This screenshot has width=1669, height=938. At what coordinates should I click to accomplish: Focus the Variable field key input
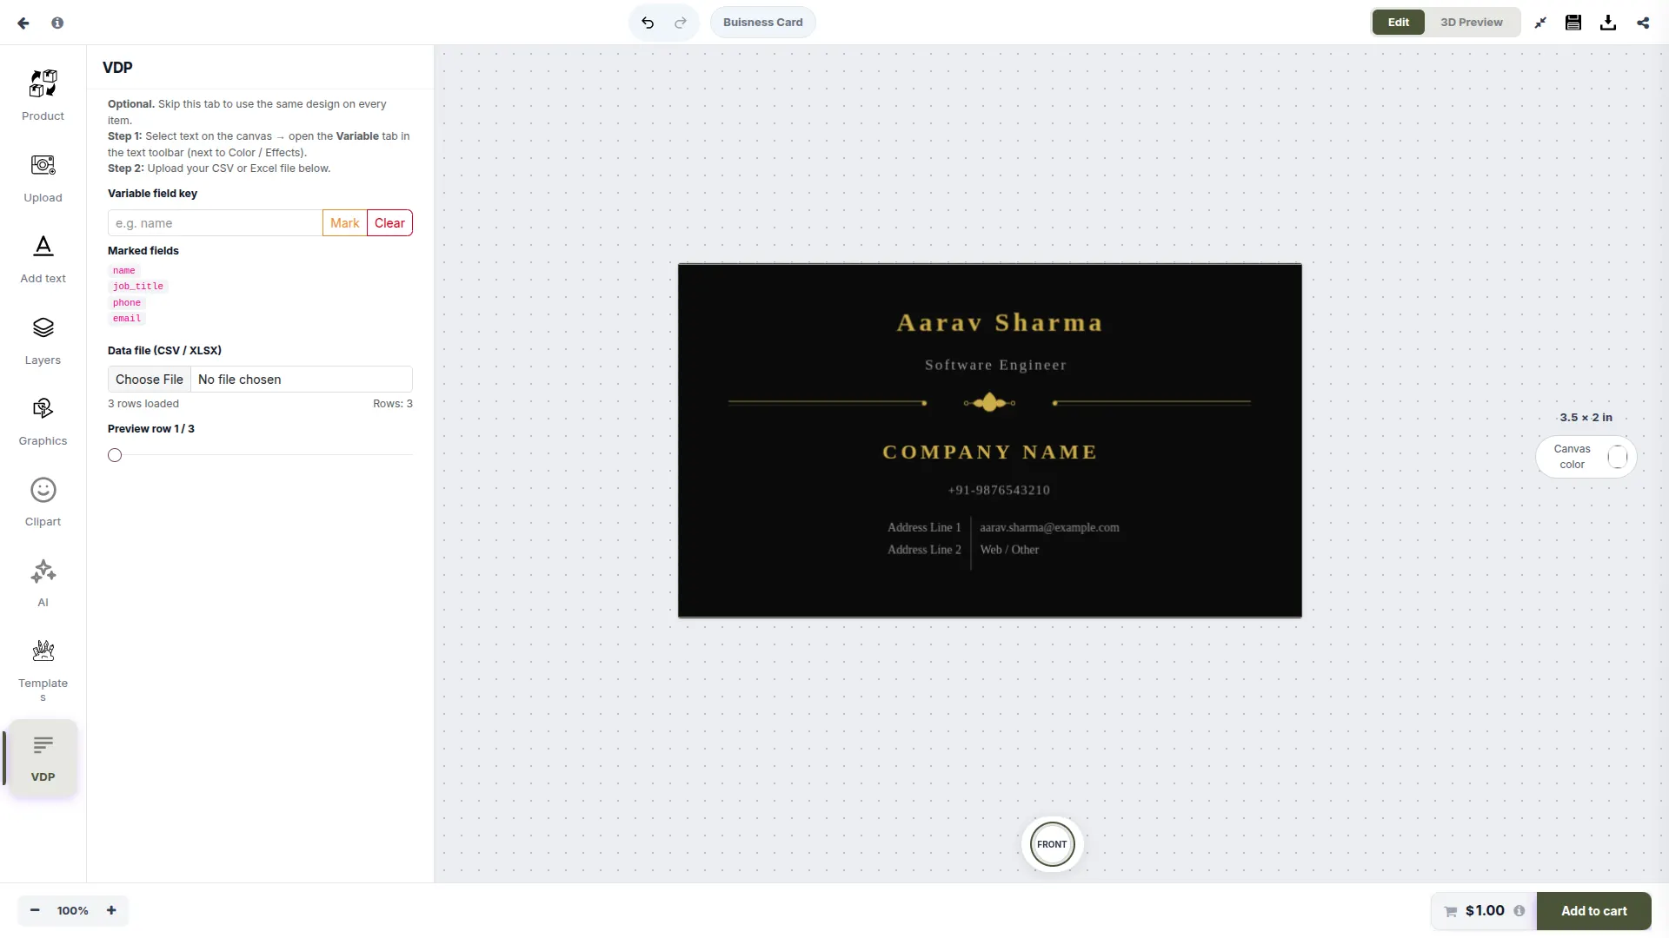coord(215,223)
